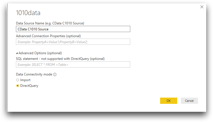This screenshot has width=213, height=122.
Task: Select the 'Data Source Name' field label
Action: (x=50, y=23)
